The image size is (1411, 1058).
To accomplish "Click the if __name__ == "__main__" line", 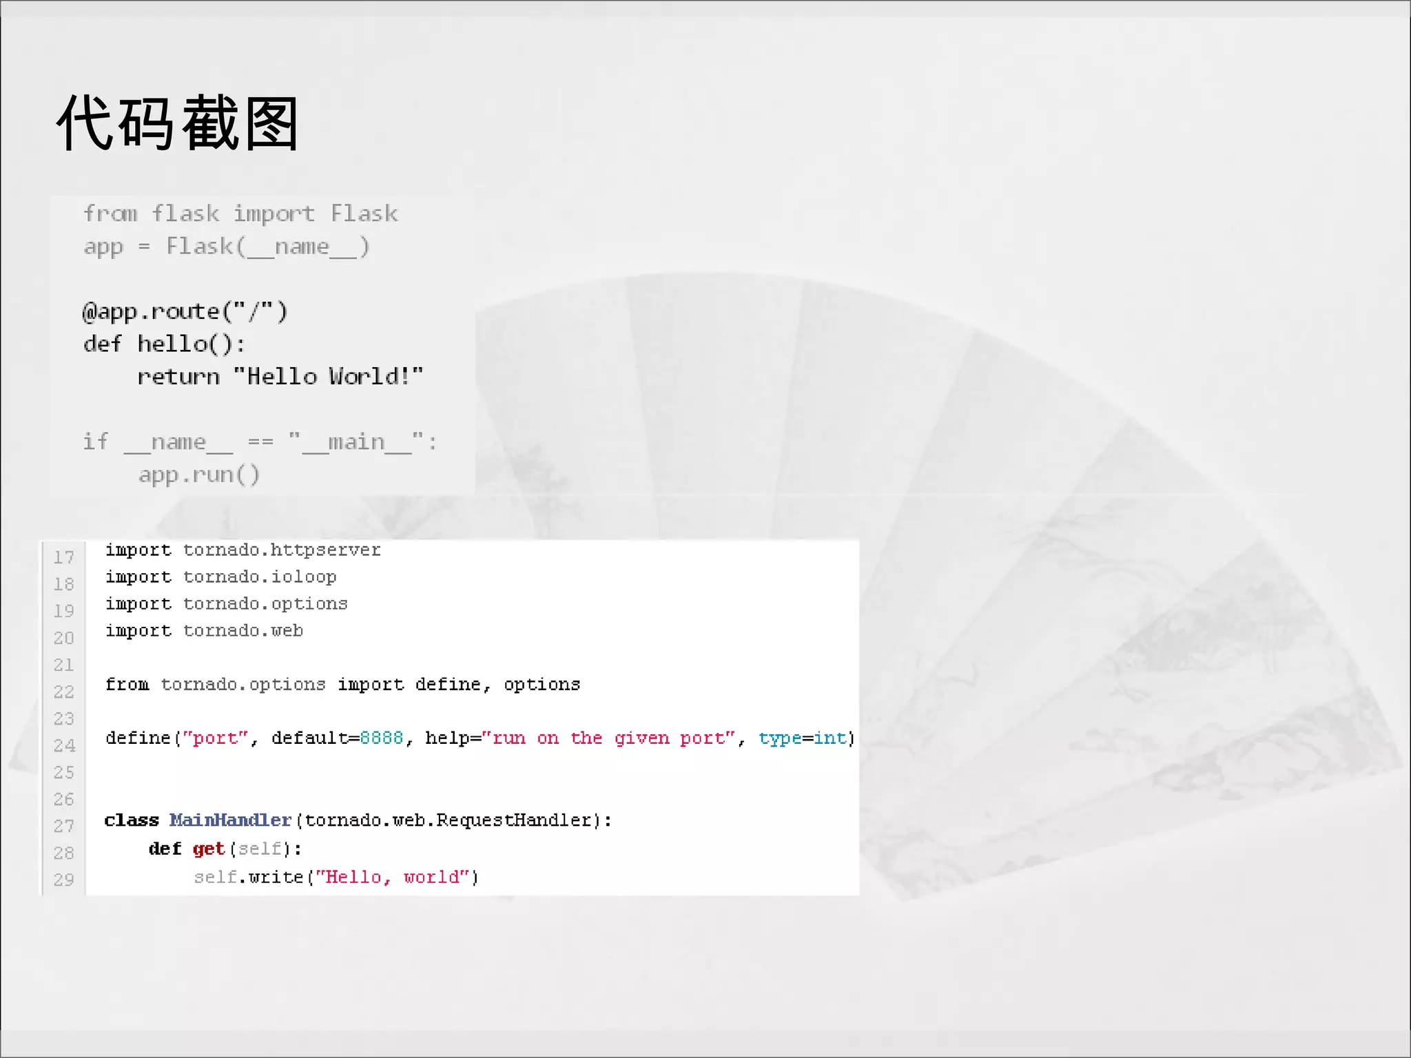I will click(x=260, y=442).
